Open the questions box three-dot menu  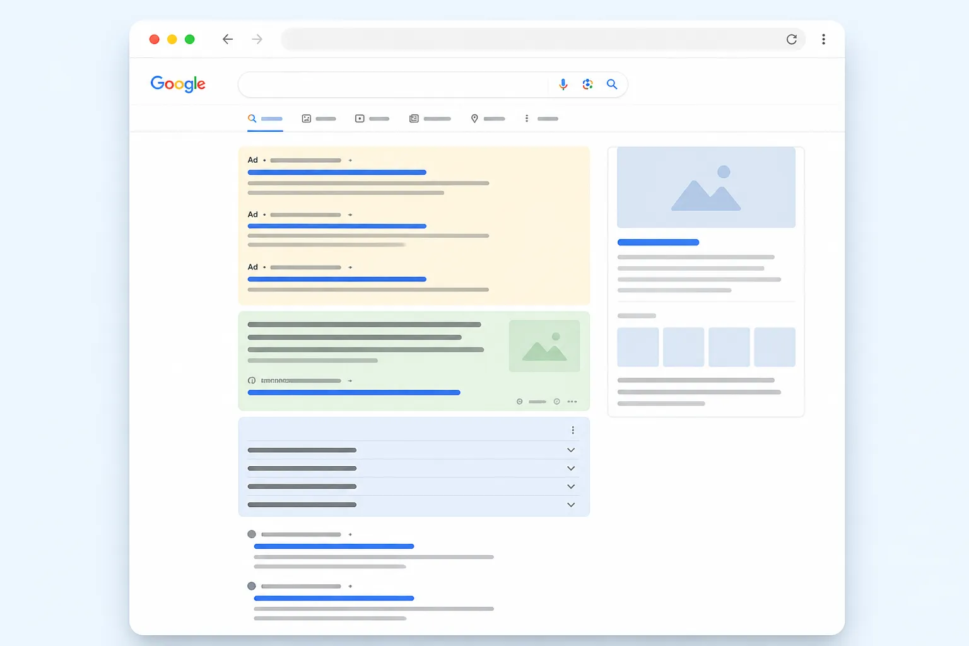tap(573, 430)
